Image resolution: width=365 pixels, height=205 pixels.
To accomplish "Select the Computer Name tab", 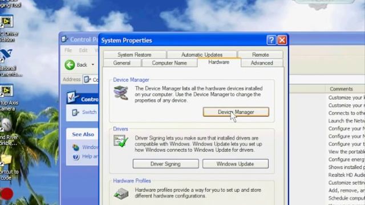I will point(169,63).
